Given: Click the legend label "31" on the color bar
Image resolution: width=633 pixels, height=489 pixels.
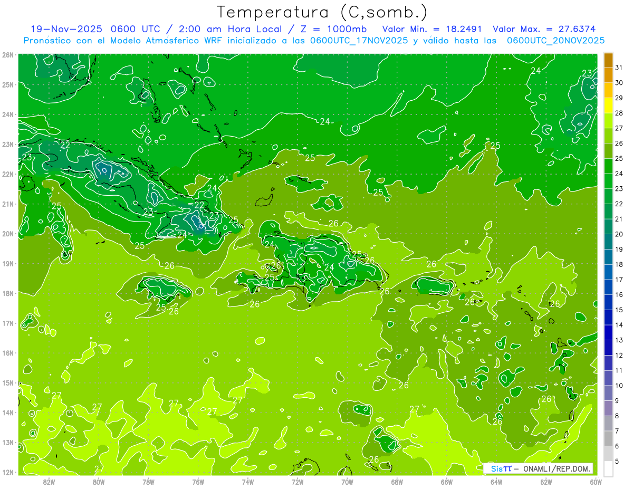Looking at the screenshot, I should click(x=619, y=68).
